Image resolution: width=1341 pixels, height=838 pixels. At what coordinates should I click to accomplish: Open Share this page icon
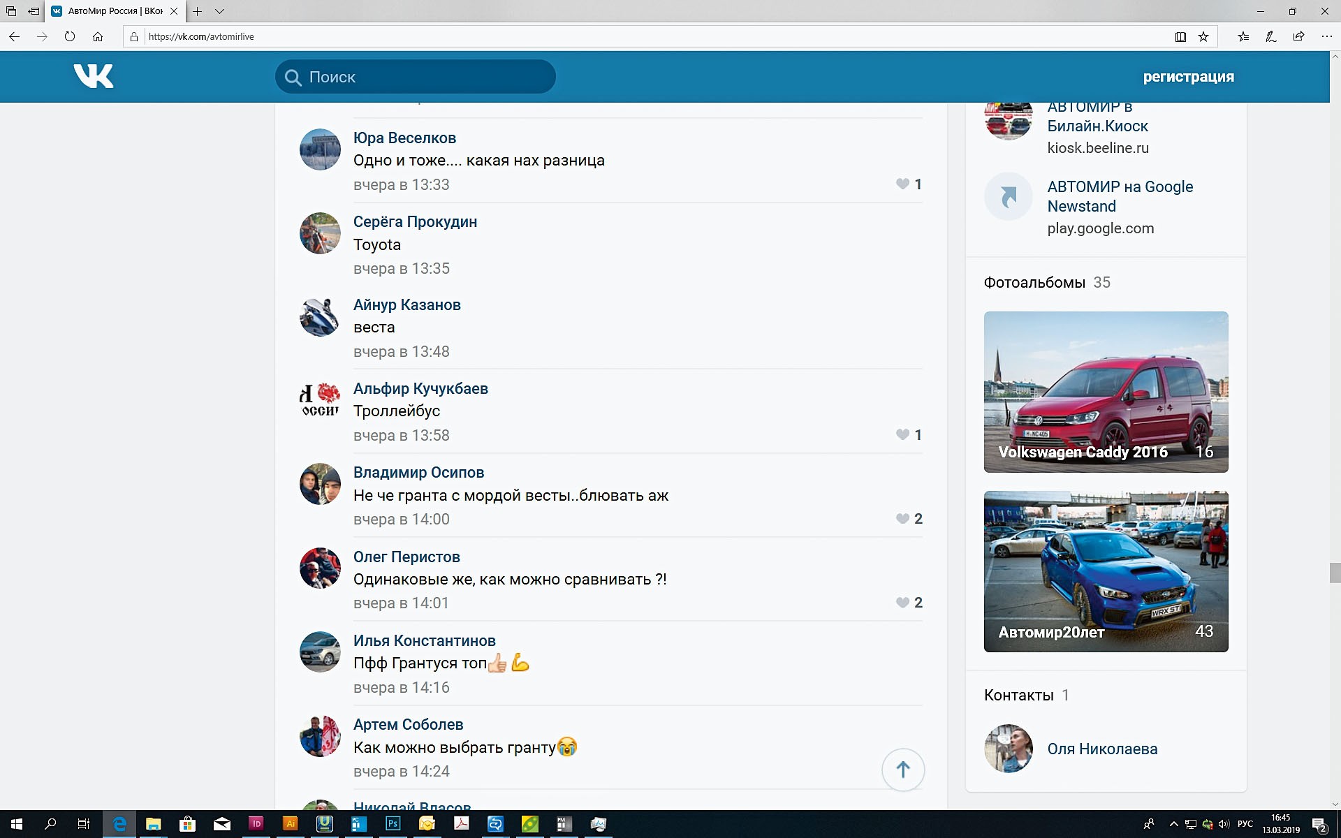1298,37
